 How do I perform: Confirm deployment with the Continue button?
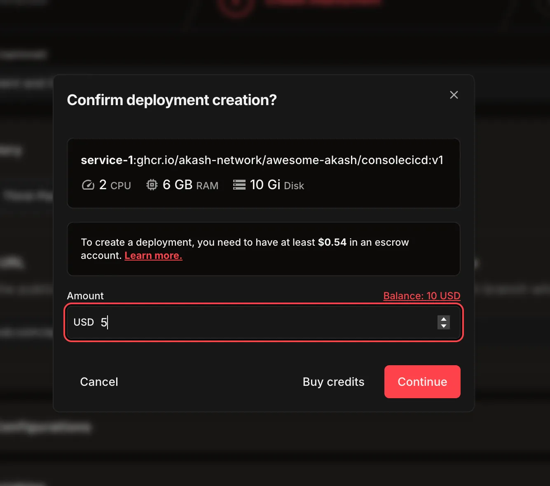click(x=422, y=382)
